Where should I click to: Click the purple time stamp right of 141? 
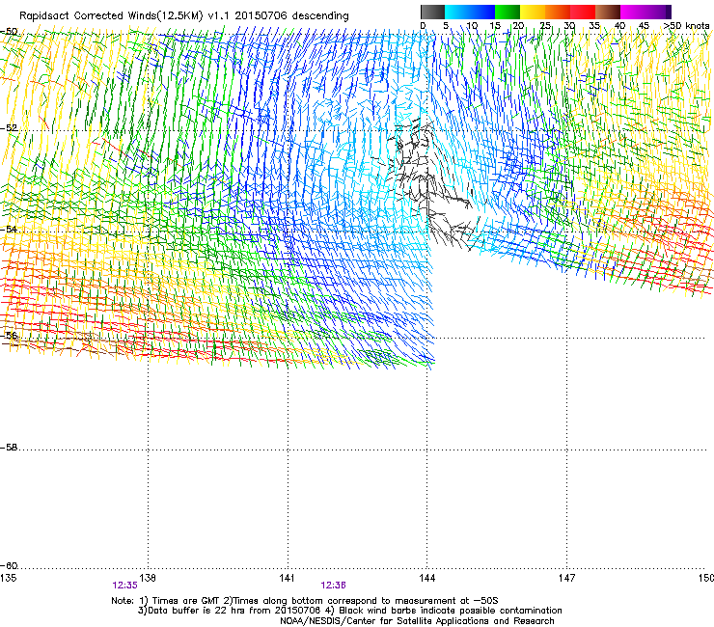333,586
